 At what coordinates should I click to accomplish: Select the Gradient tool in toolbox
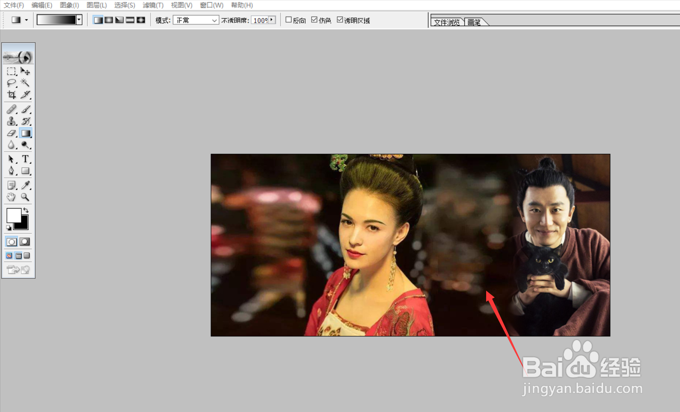(25, 133)
